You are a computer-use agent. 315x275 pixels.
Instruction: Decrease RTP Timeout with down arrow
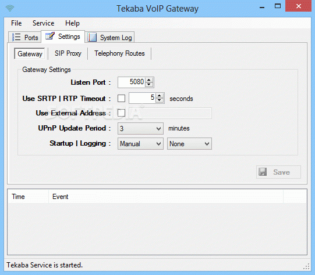pyautogui.click(x=160, y=100)
